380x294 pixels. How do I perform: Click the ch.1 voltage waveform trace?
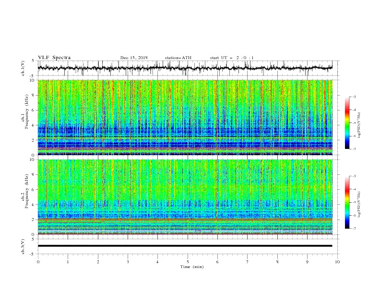(185, 68)
